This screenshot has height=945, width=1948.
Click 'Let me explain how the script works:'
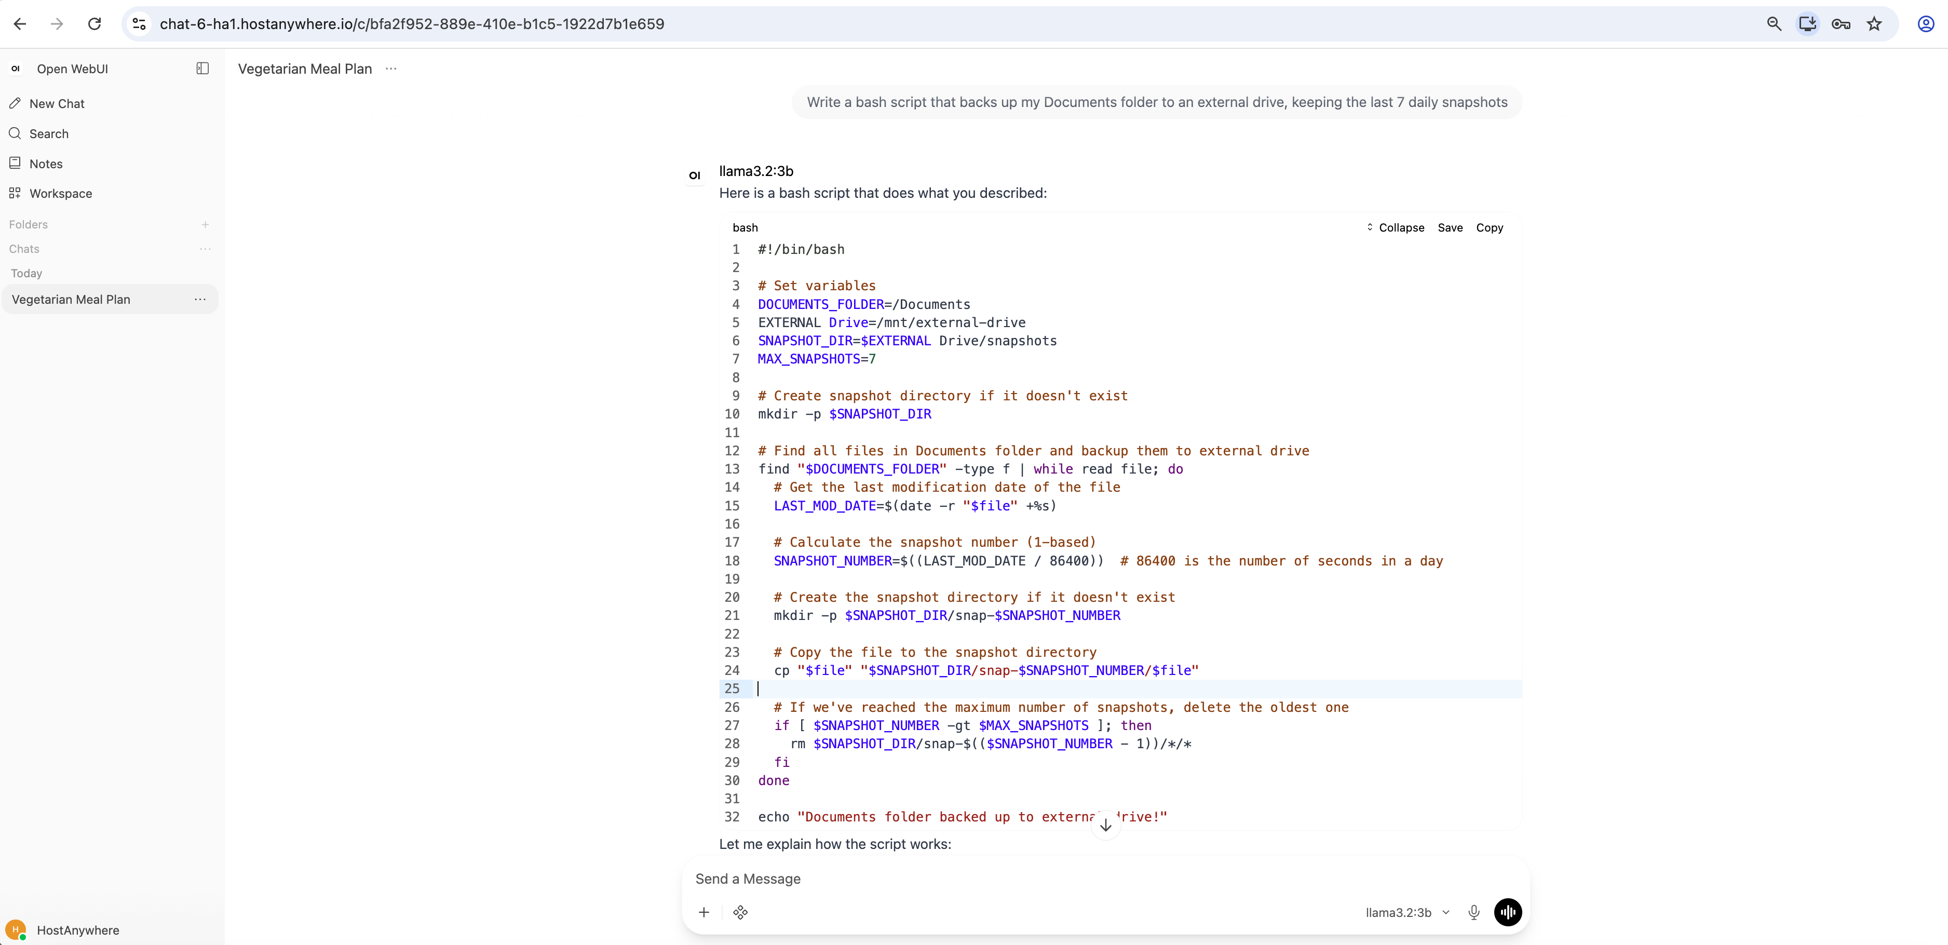835,844
